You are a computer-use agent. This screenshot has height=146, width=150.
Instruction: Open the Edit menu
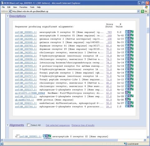(9, 7)
